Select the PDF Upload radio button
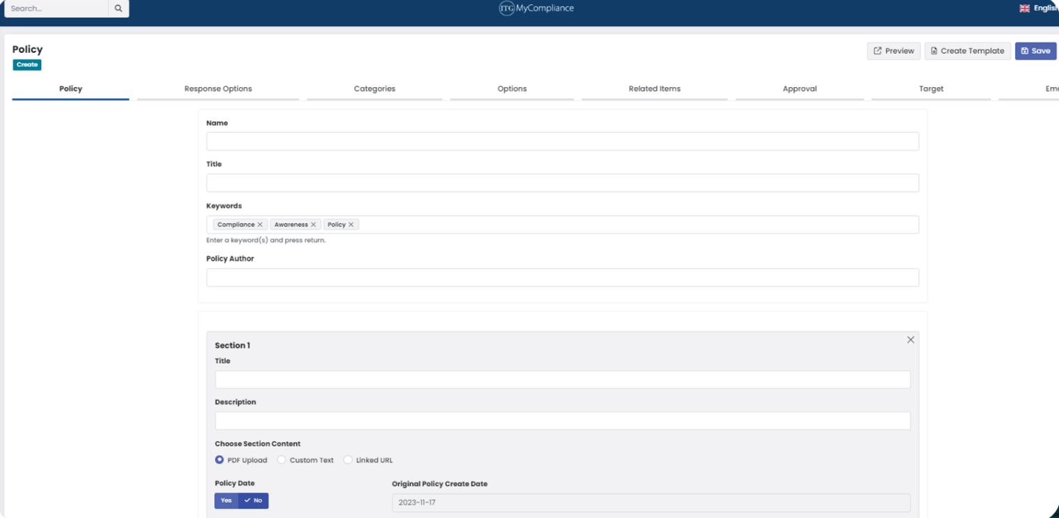This screenshot has width=1059, height=518. [219, 459]
